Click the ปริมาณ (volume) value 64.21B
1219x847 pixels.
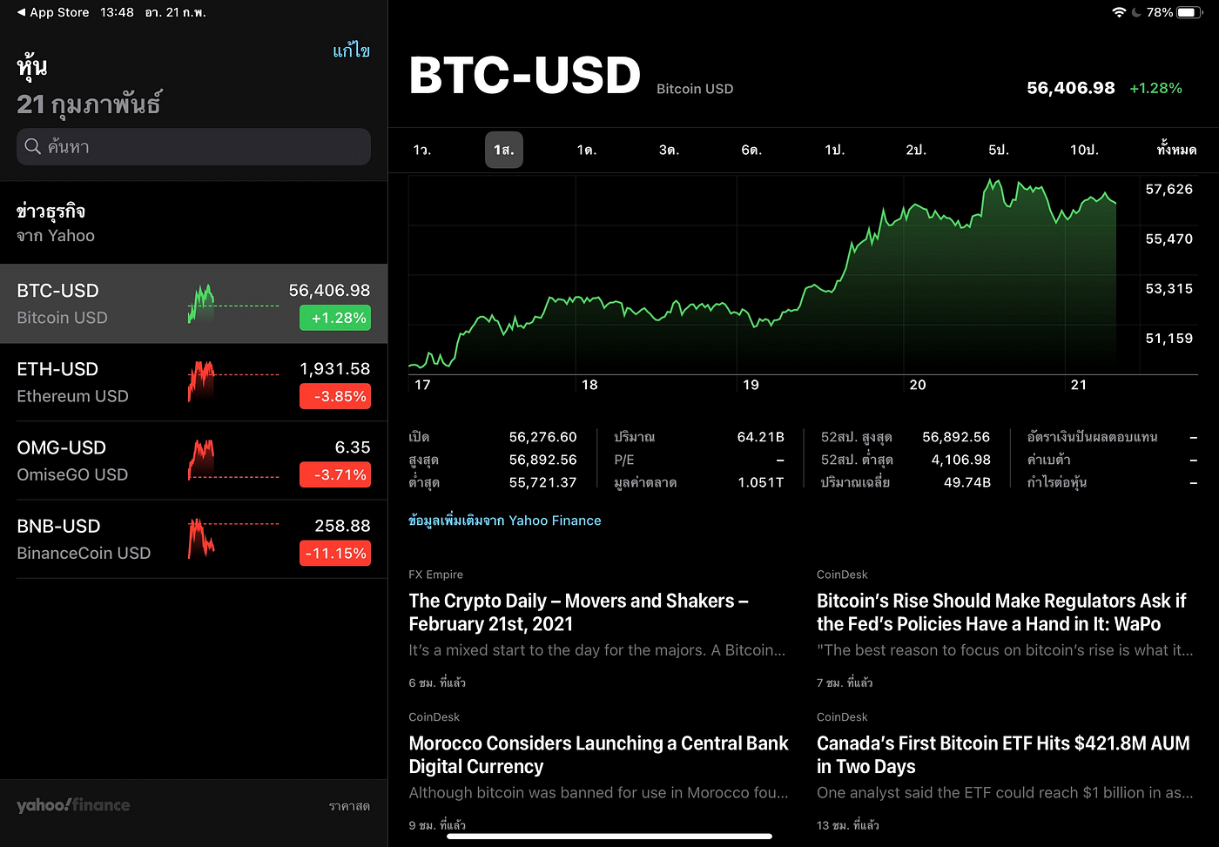(760, 437)
